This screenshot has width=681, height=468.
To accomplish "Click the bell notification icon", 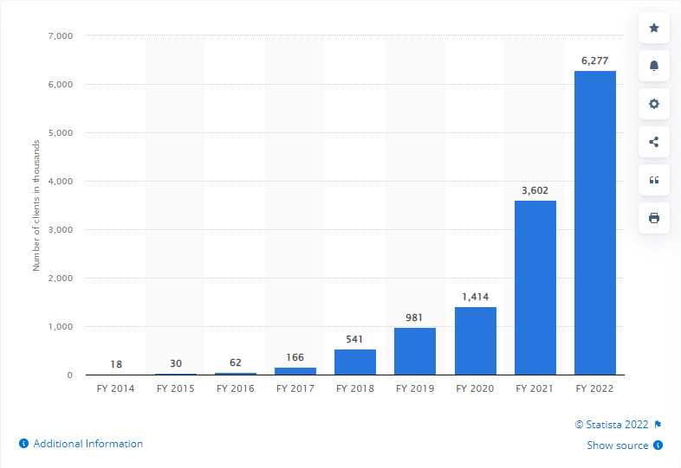I will (x=653, y=66).
